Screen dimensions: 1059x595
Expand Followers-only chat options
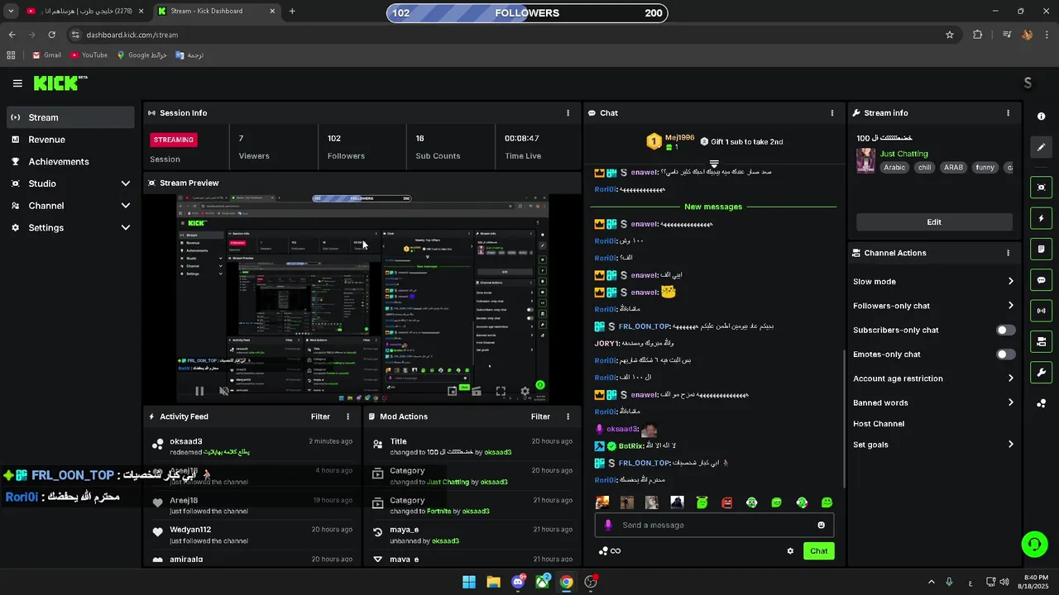pos(933,306)
